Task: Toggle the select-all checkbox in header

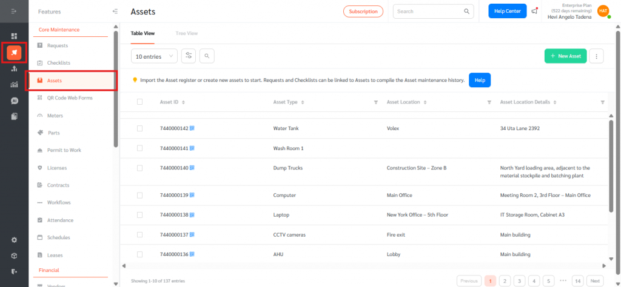Action: (x=139, y=102)
